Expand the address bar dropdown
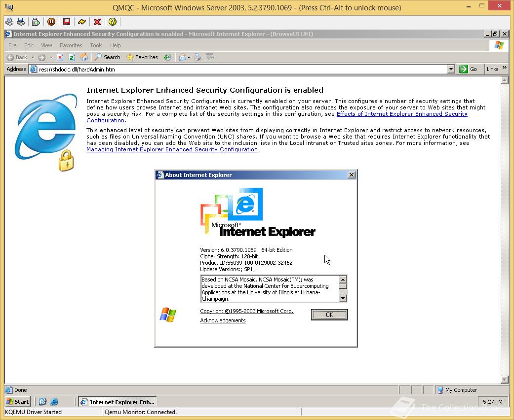The image size is (514, 420). click(x=451, y=69)
